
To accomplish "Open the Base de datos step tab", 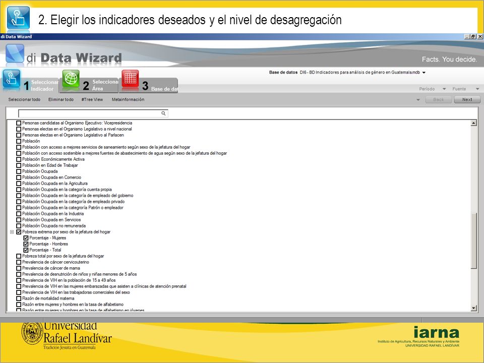I will point(160,86).
